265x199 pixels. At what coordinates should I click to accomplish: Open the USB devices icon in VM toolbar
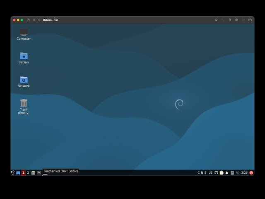tap(230, 20)
